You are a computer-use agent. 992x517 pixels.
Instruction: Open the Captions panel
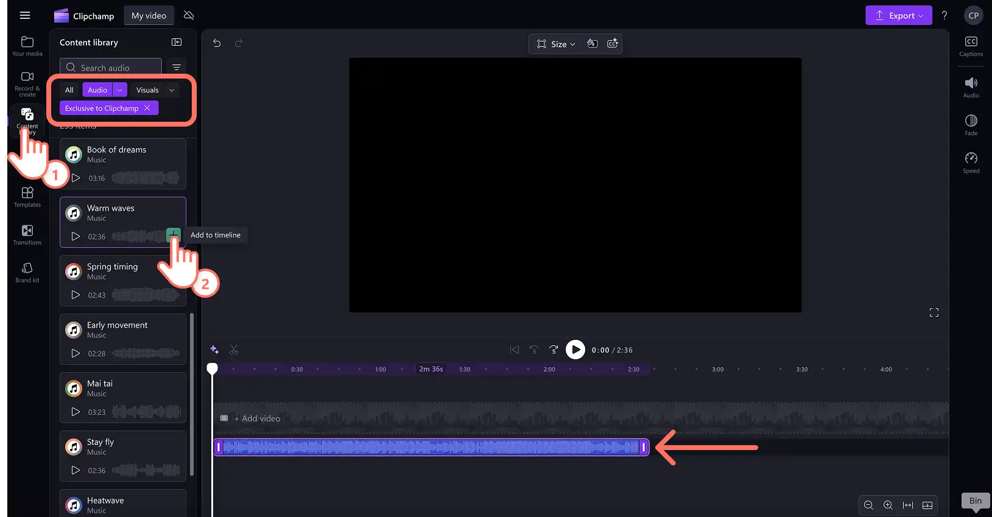click(x=971, y=46)
